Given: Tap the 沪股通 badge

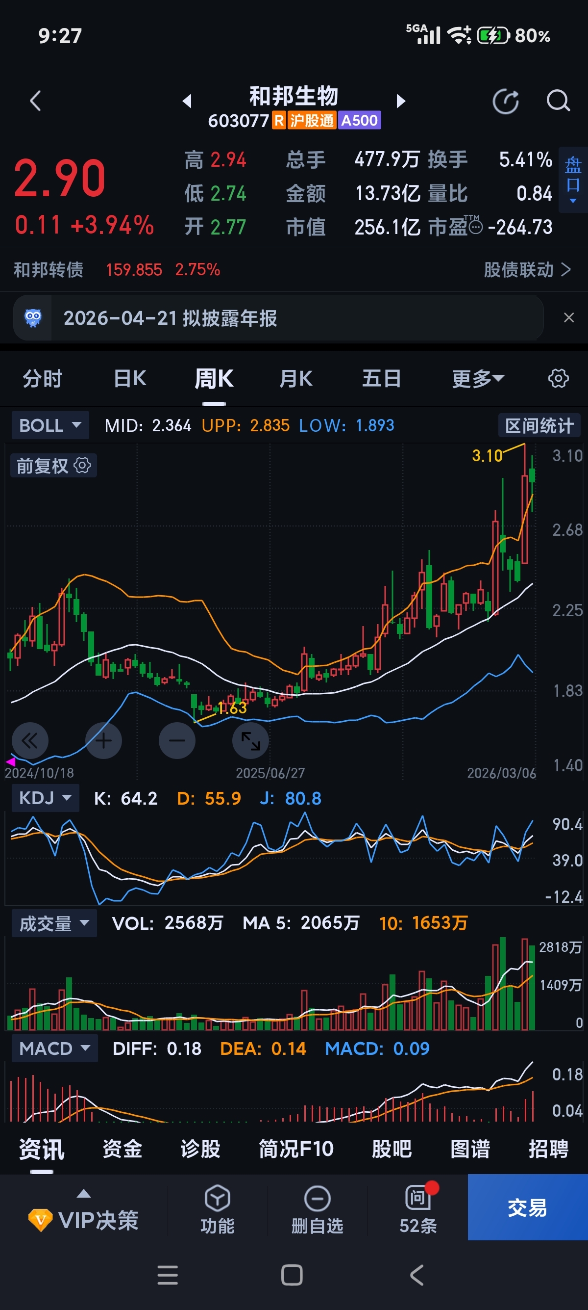Looking at the screenshot, I should coord(312,121).
